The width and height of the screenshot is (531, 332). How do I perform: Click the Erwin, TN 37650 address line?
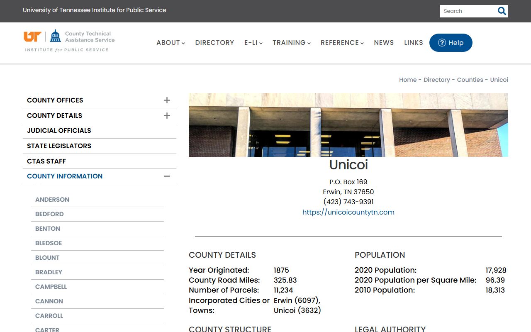[348, 192]
